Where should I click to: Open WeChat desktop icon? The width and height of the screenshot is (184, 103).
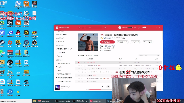point(2,54)
